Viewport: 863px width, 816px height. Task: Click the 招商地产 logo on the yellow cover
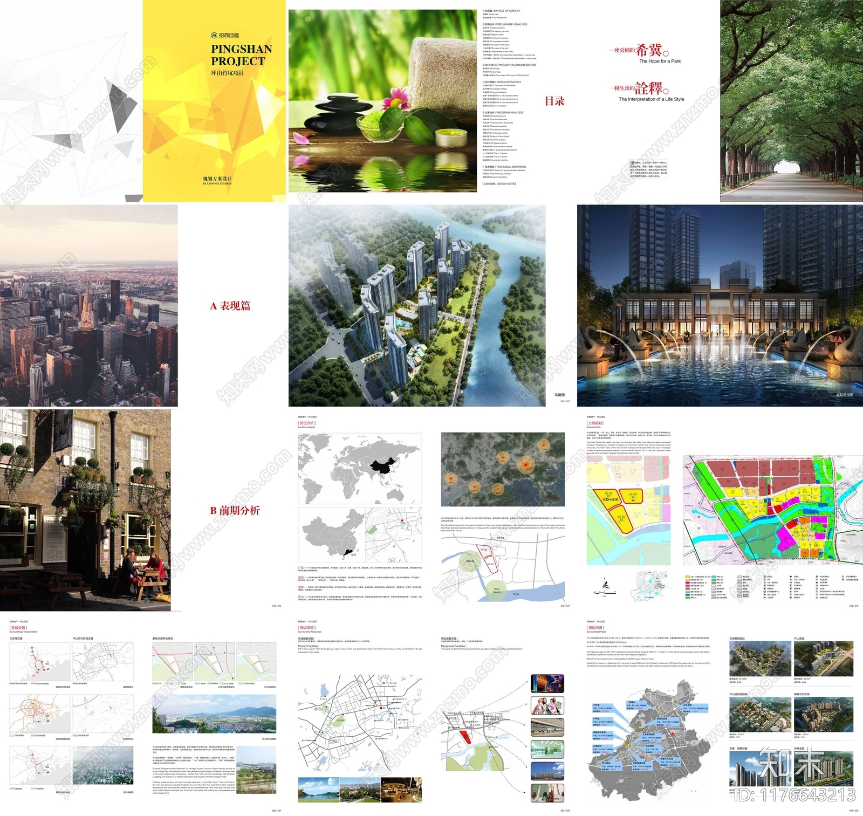coord(225,35)
